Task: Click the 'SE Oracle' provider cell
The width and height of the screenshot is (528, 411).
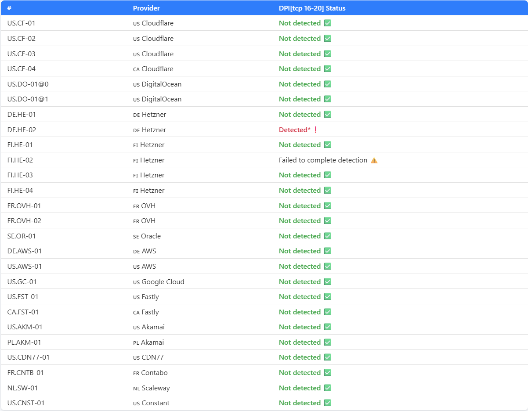Action: coord(147,236)
